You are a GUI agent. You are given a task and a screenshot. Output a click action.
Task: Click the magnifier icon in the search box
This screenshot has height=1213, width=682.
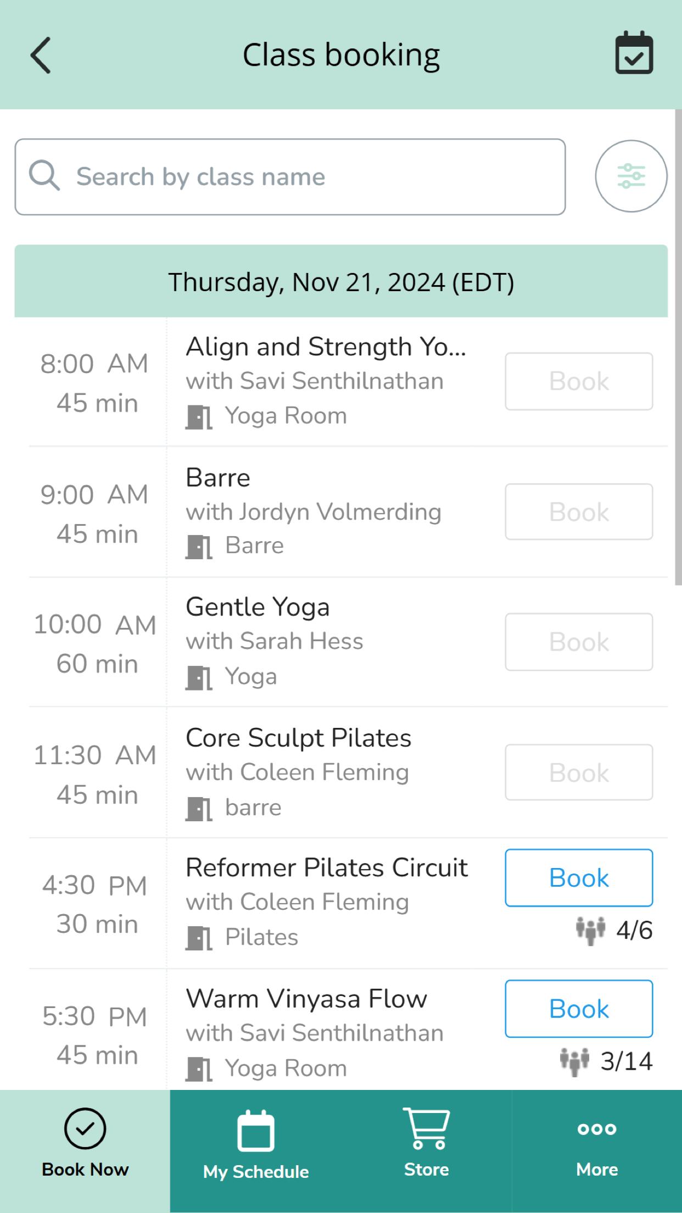[x=44, y=176]
